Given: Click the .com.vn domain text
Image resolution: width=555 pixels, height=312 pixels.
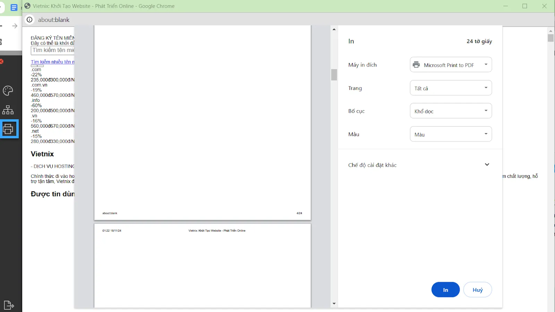Looking at the screenshot, I should [39, 85].
